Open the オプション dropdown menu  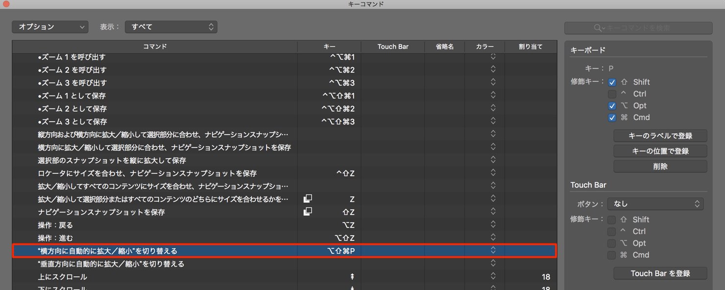pos(50,27)
